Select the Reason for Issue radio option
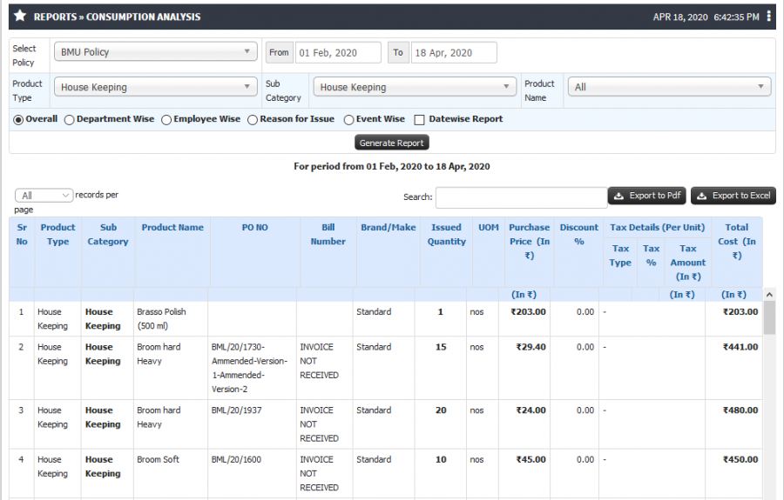 point(253,120)
